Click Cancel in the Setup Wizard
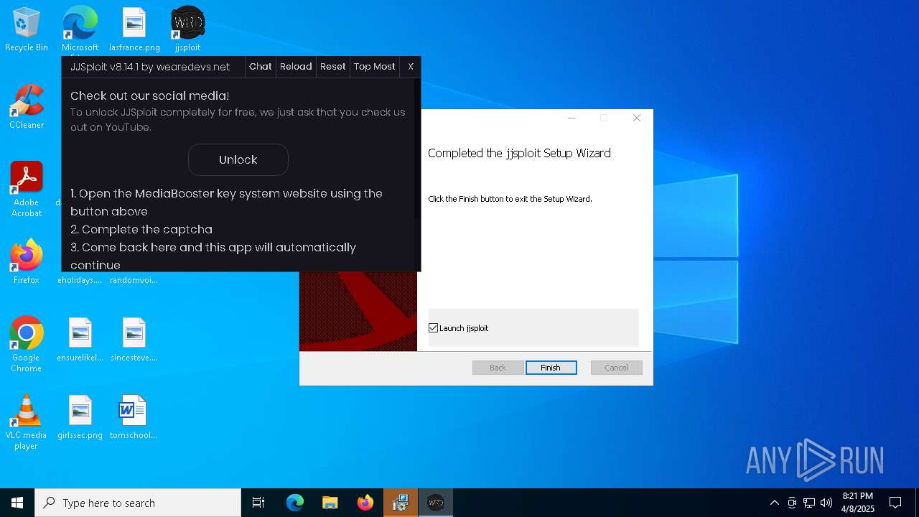 [616, 368]
